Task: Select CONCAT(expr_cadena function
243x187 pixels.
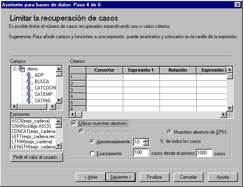Action: pyautogui.click(x=34, y=131)
